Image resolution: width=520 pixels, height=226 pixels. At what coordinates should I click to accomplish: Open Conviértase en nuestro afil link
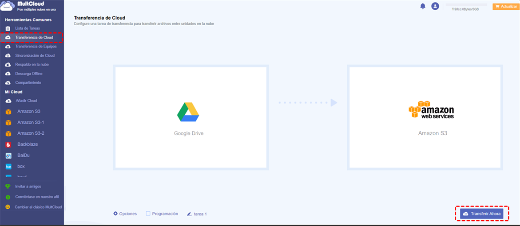[x=37, y=197]
